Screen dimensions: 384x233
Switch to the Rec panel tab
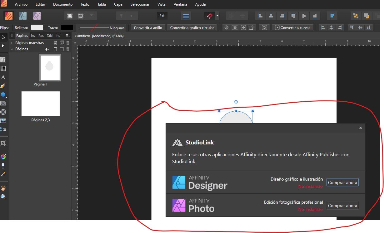[x=41, y=36]
